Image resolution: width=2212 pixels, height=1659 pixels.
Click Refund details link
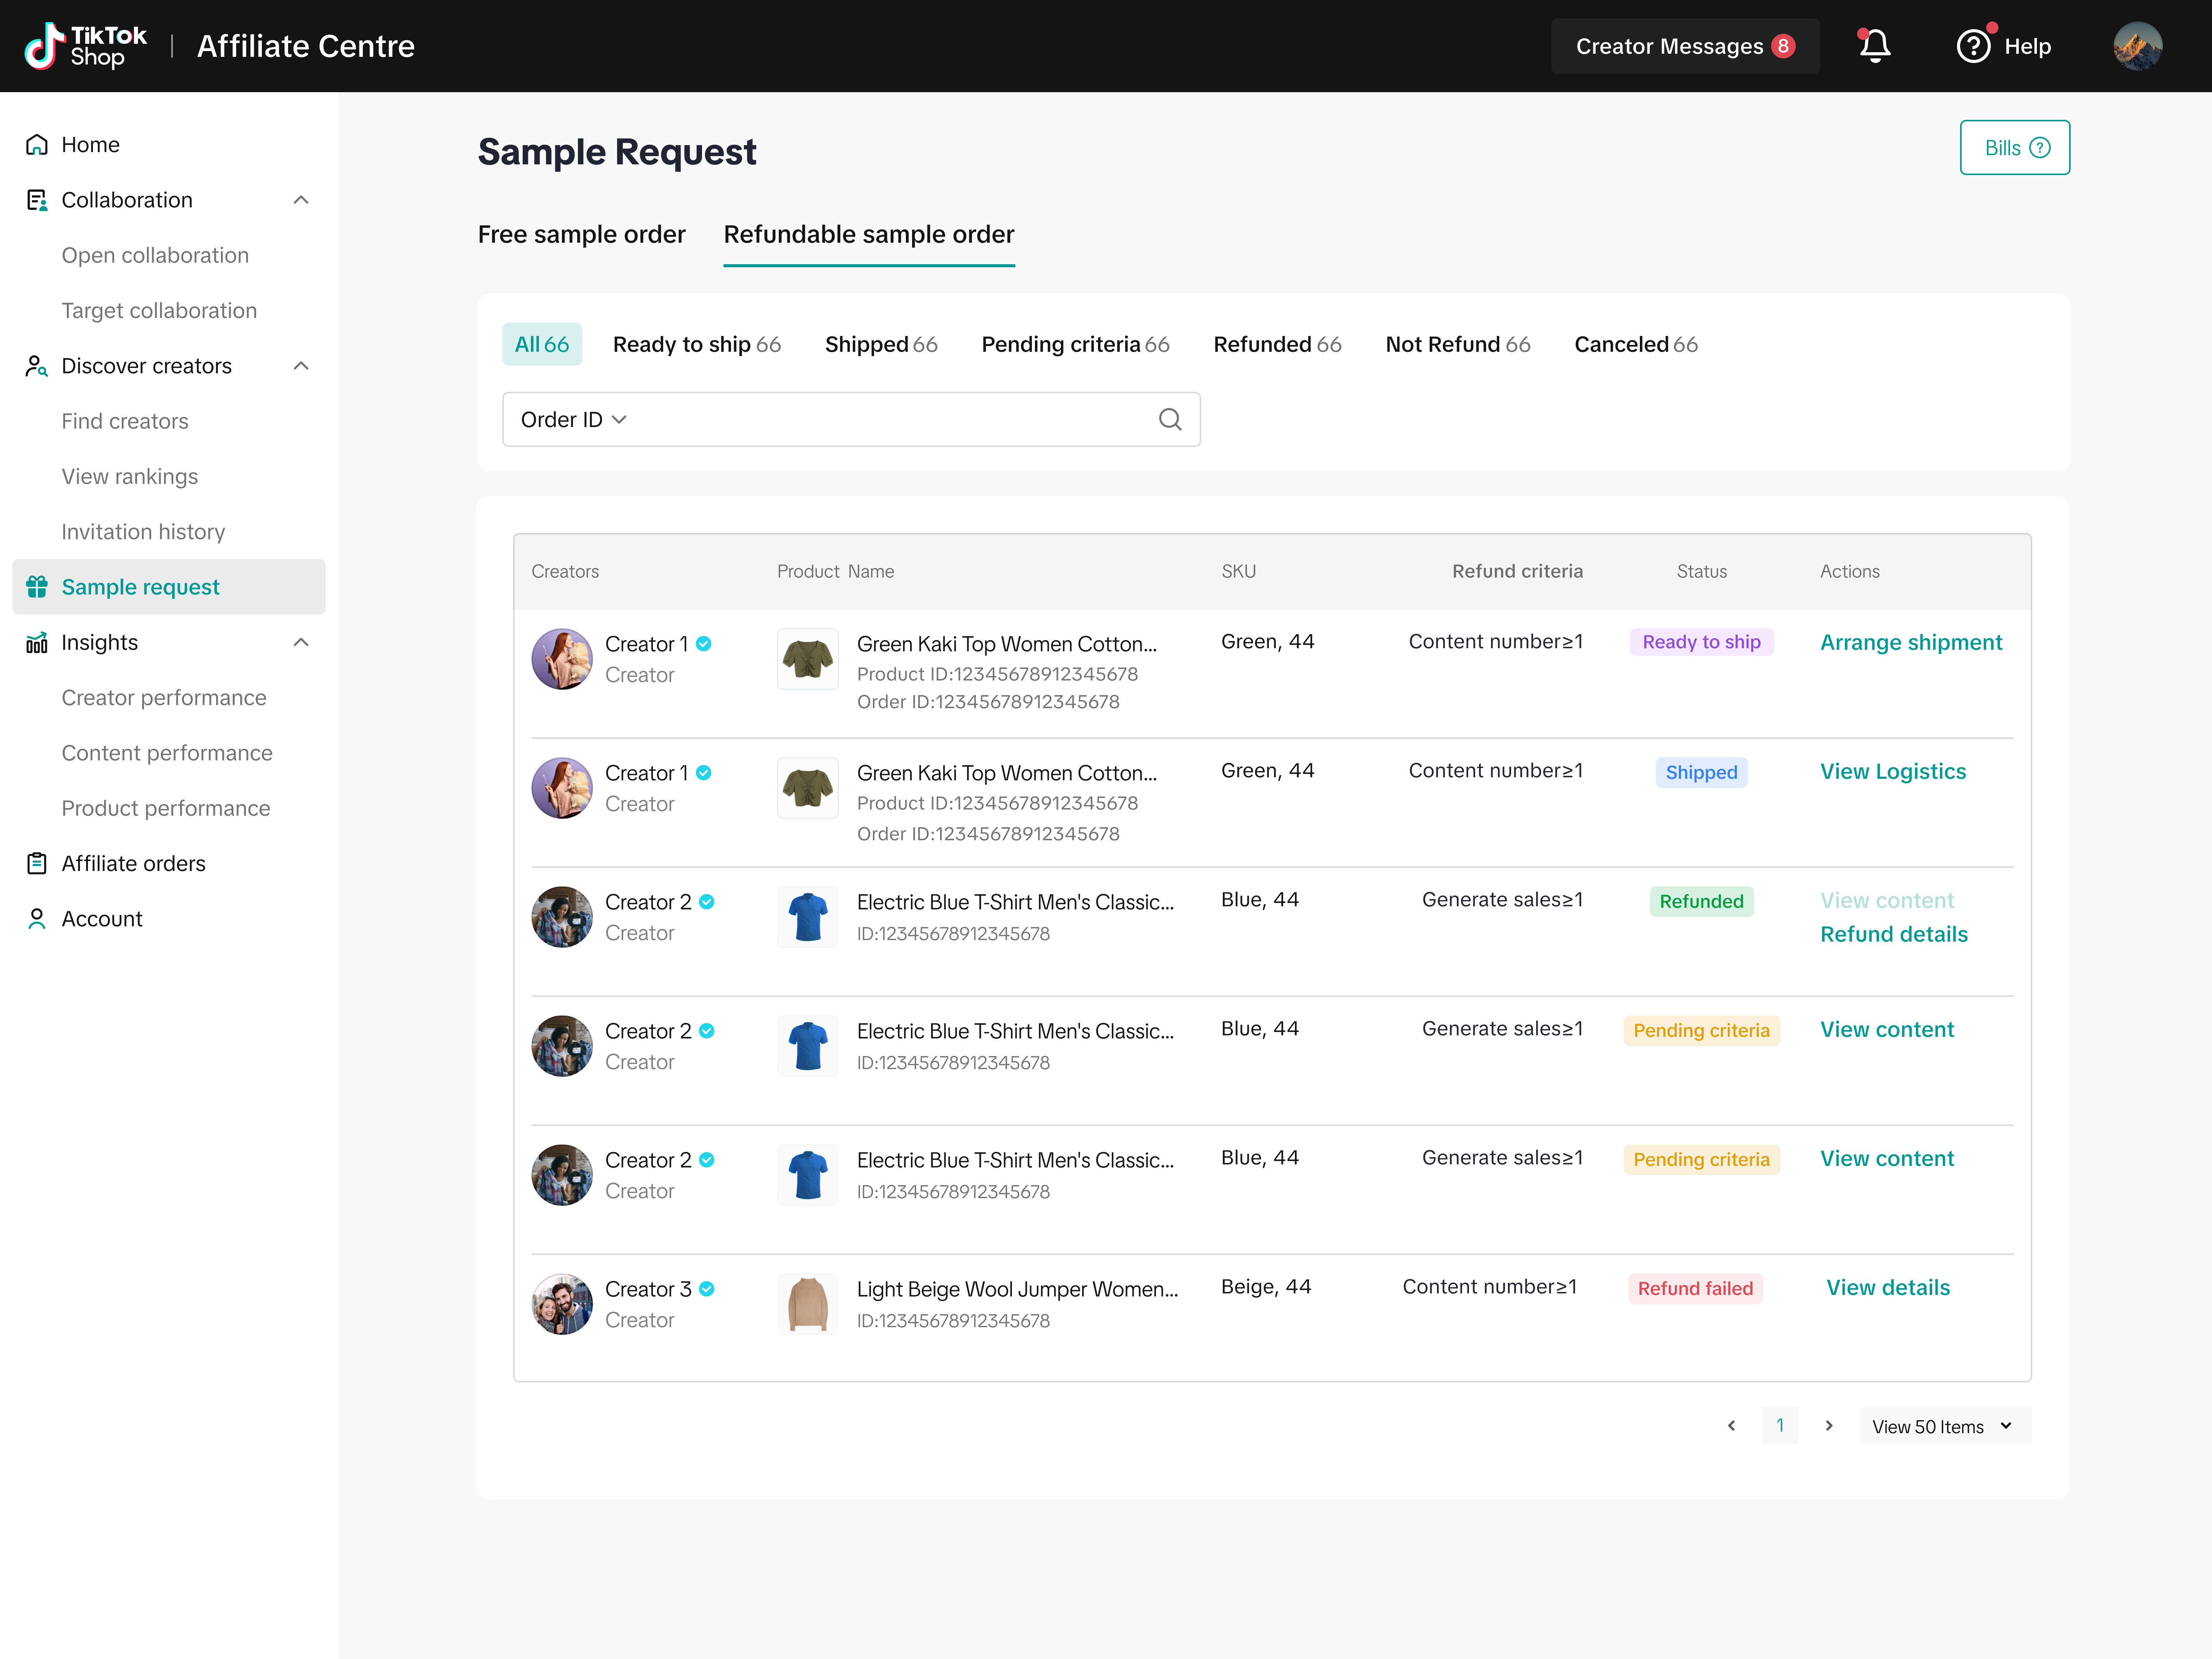(1894, 934)
